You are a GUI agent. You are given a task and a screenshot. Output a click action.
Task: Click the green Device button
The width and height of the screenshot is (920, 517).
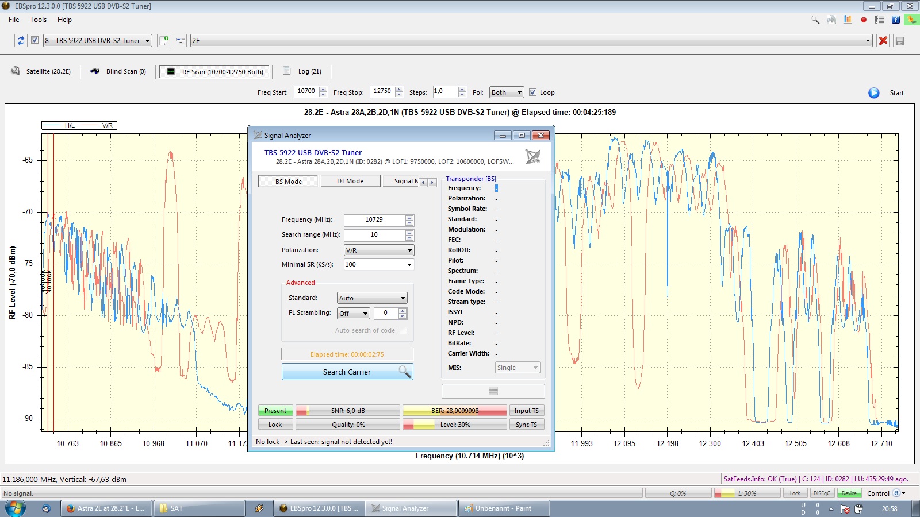[849, 493]
